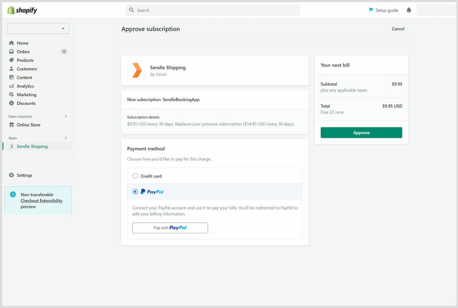Screen dimensions: 458x308
Task: Open Orders menu item
Action: point(23,52)
